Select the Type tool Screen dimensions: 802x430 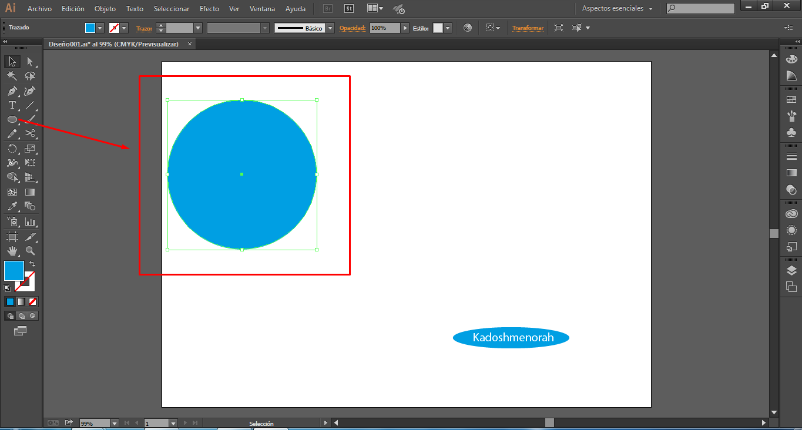[12, 105]
